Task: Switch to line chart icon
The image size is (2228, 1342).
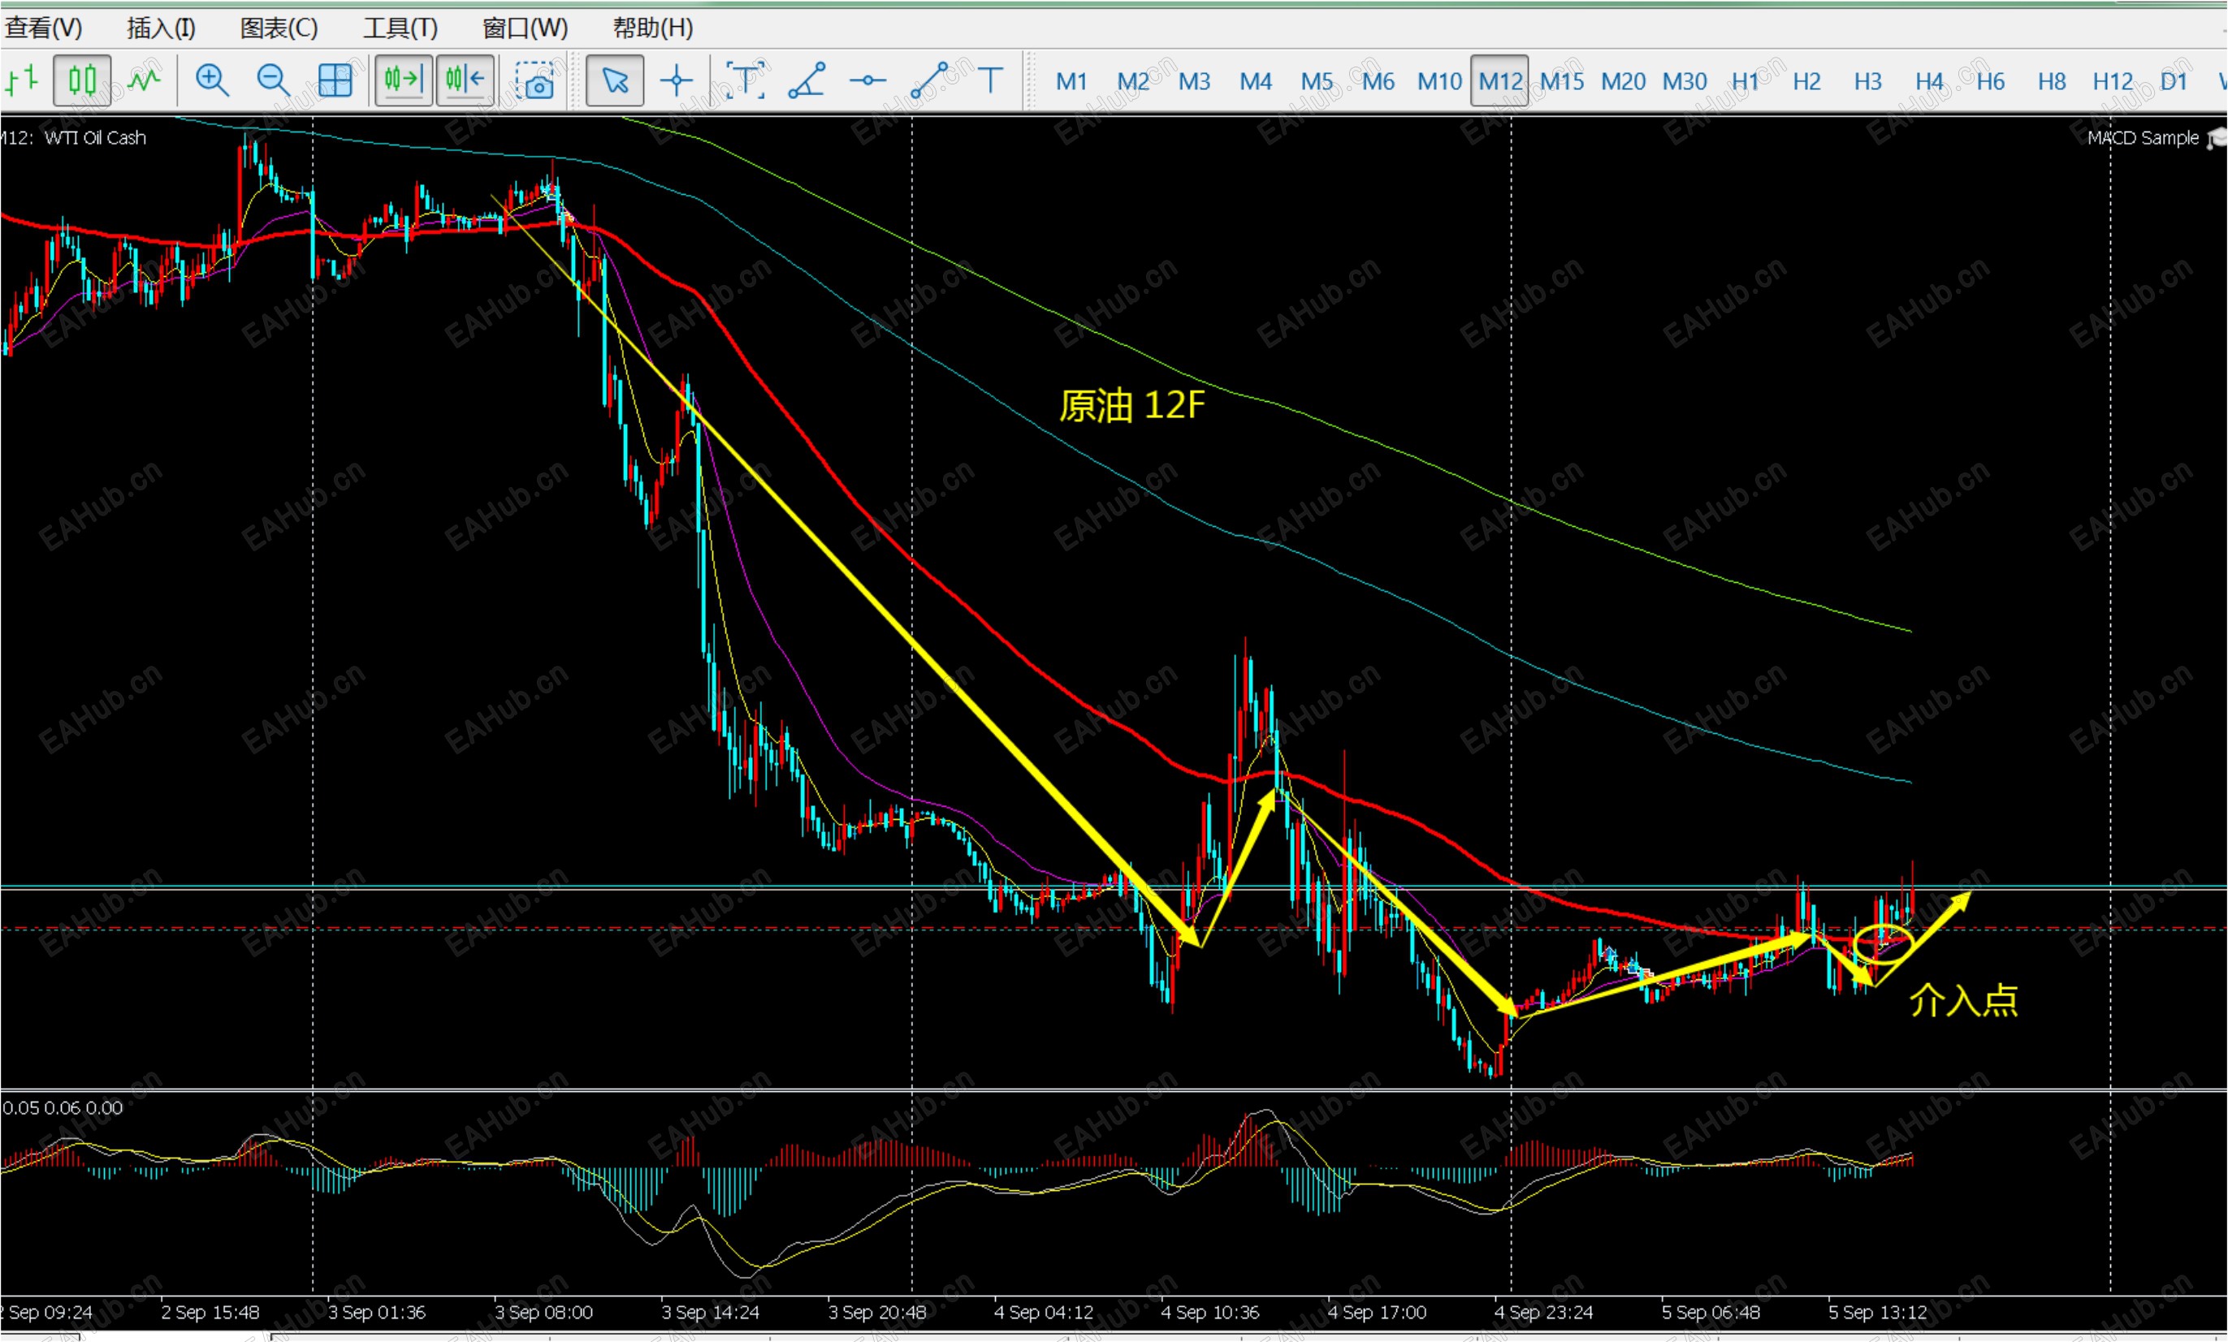Action: tap(145, 80)
